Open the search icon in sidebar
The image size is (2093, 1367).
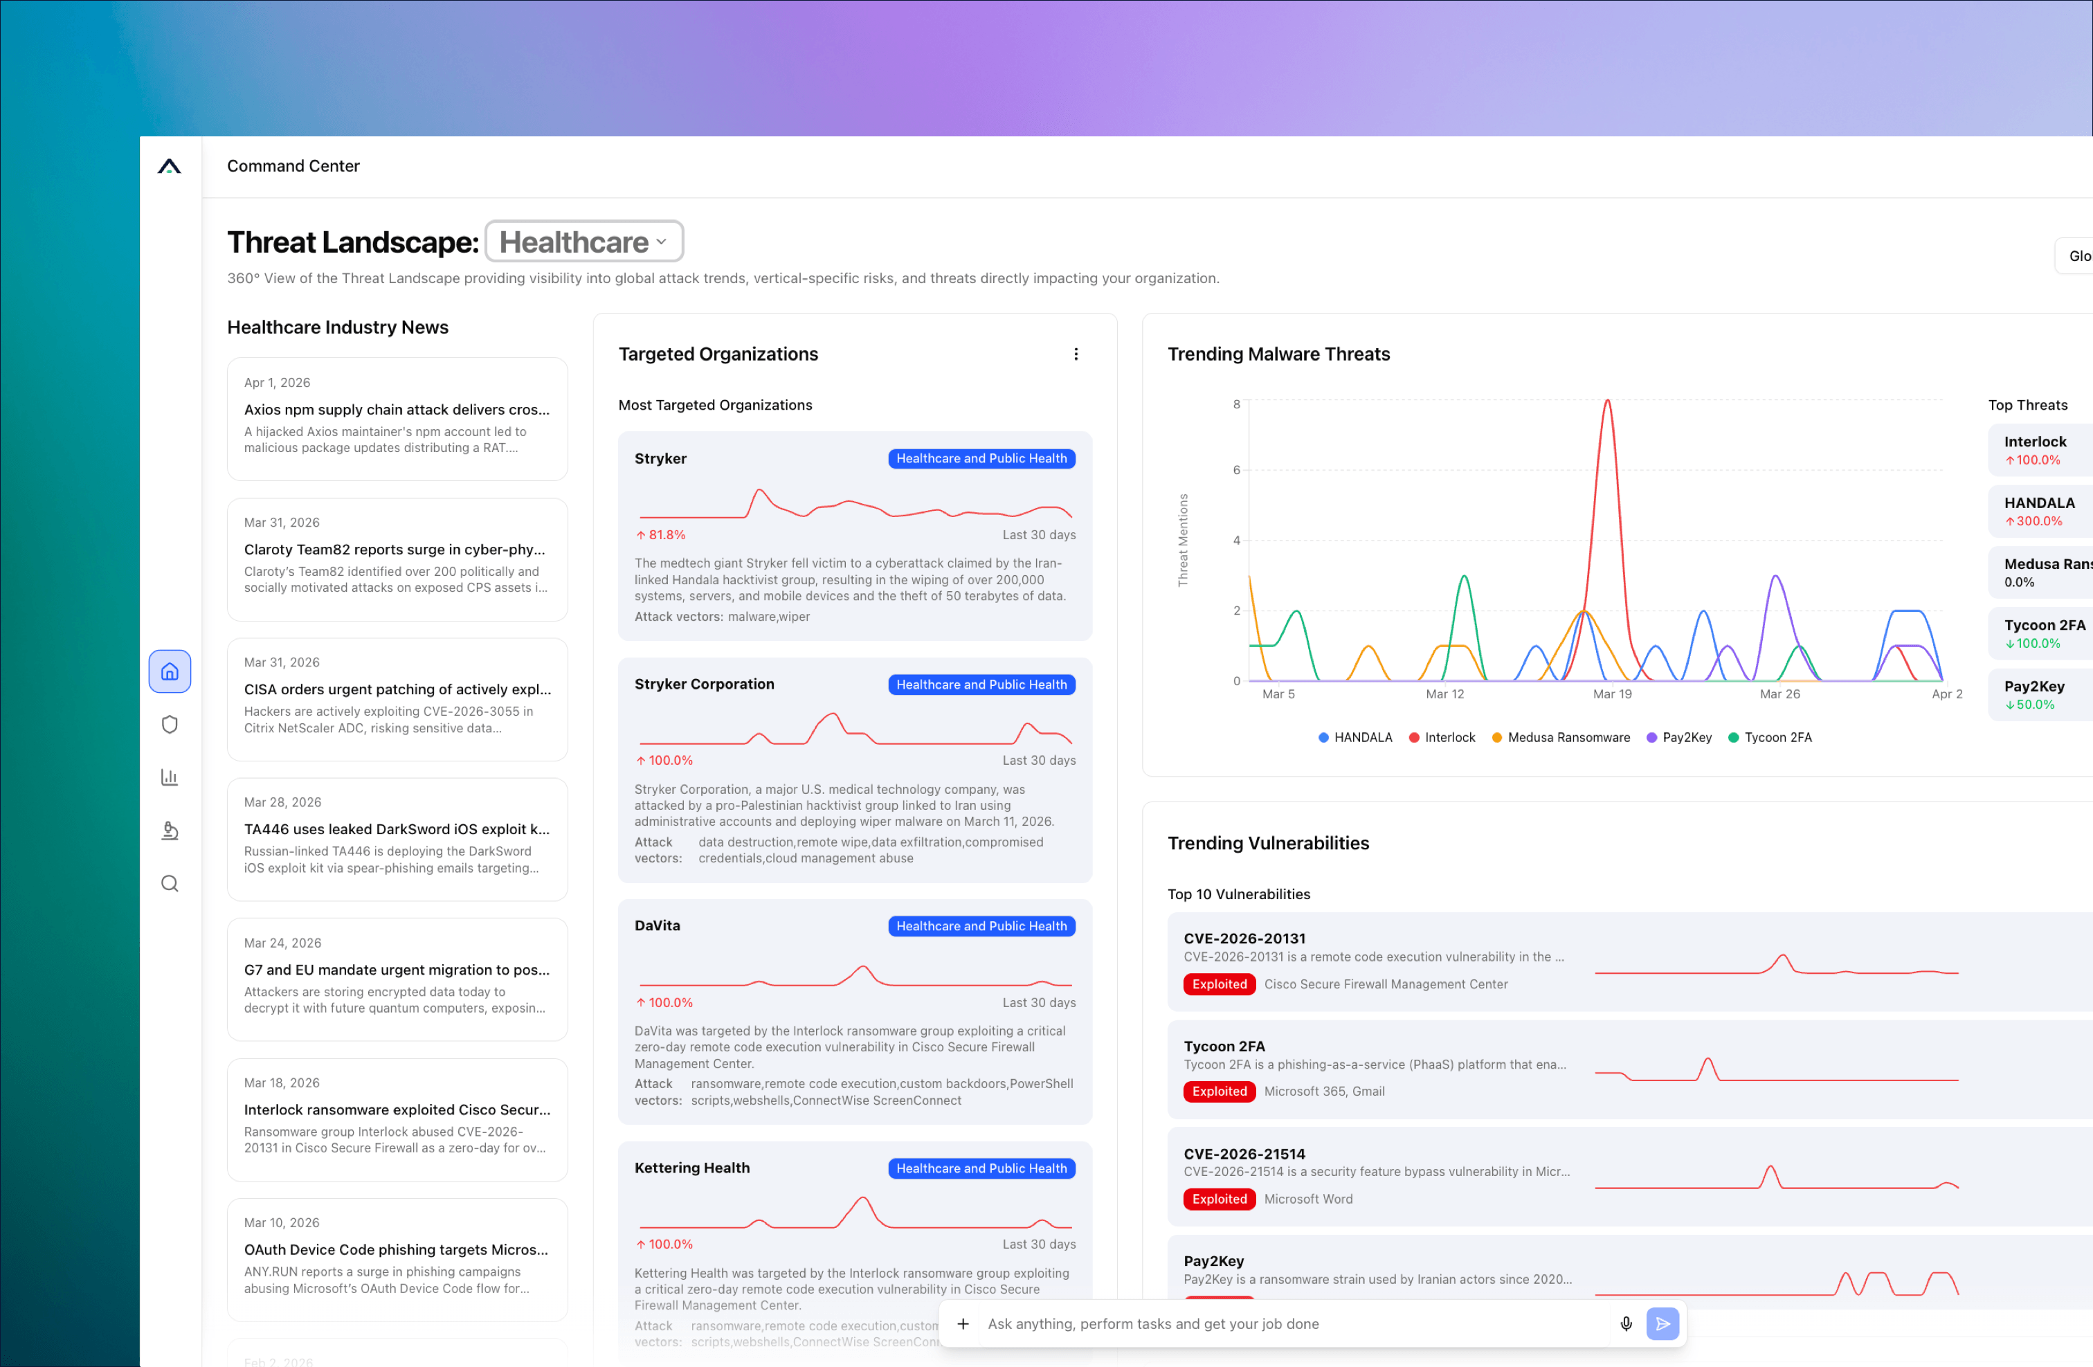[x=170, y=883]
